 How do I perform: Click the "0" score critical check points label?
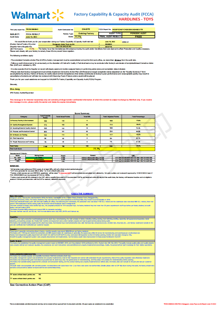(x=23, y=275)
